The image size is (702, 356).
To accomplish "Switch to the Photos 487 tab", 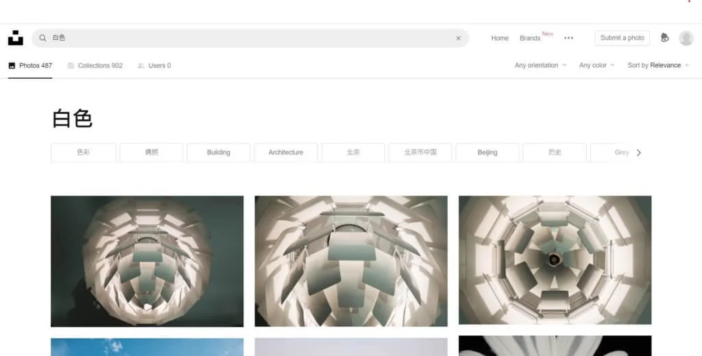I will (30, 65).
